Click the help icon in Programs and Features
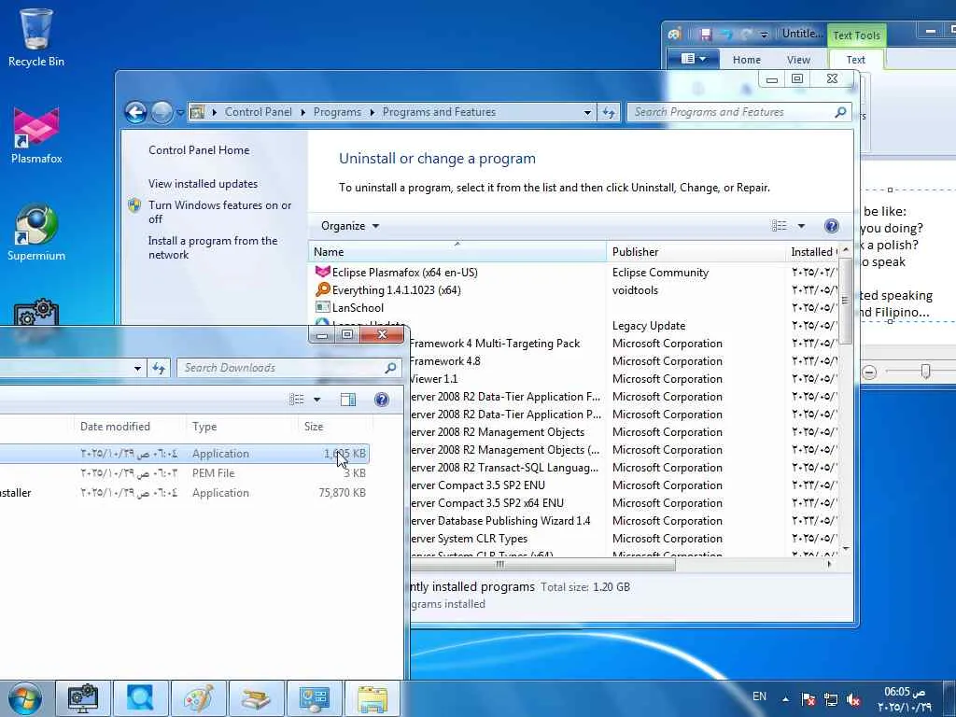 coord(831,226)
